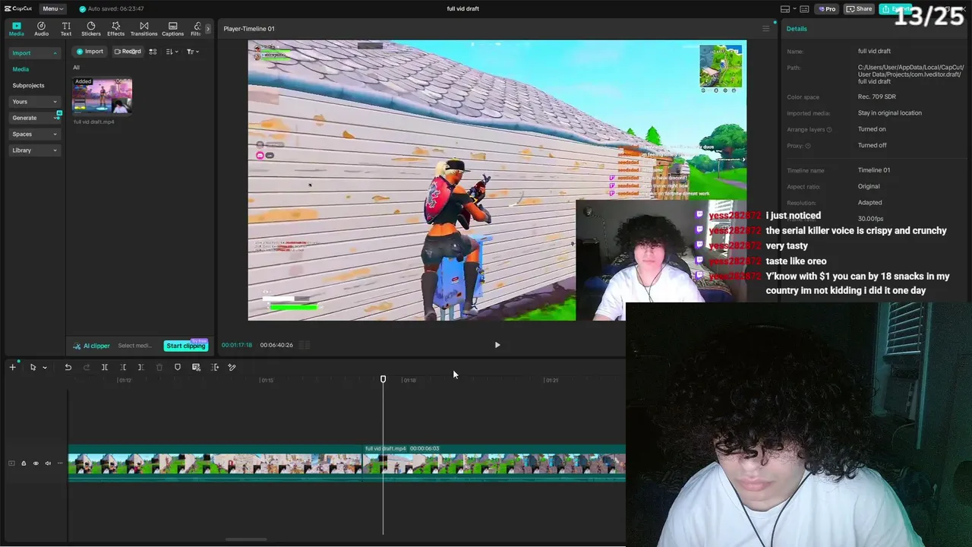Open the player panel options menu

[765, 29]
